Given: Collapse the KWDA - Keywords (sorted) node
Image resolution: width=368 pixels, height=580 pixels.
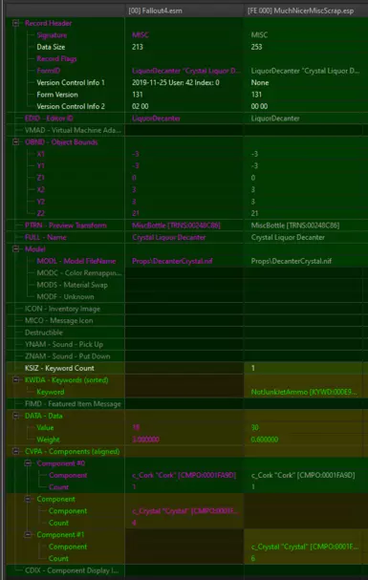Looking at the screenshot, I should coord(16,380).
